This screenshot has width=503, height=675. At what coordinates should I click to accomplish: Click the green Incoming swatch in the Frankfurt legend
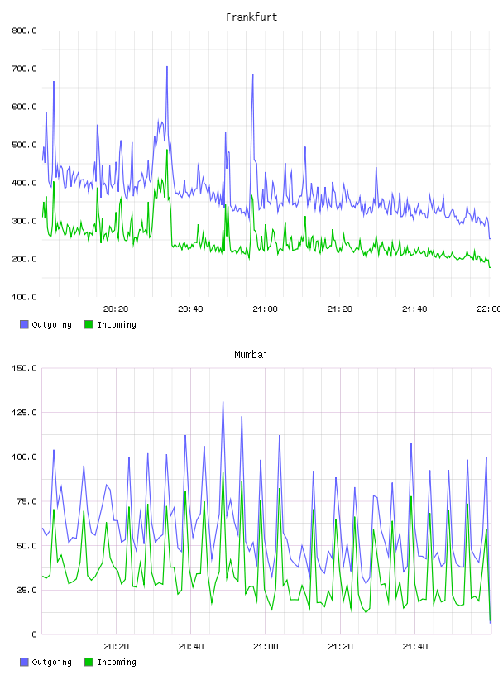(x=89, y=324)
